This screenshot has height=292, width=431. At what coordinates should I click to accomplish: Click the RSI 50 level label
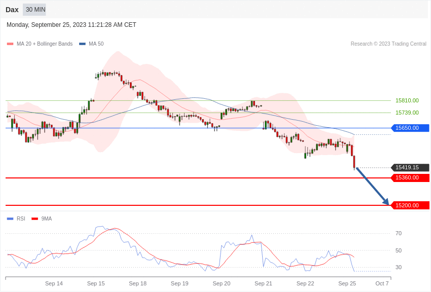tap(399, 250)
